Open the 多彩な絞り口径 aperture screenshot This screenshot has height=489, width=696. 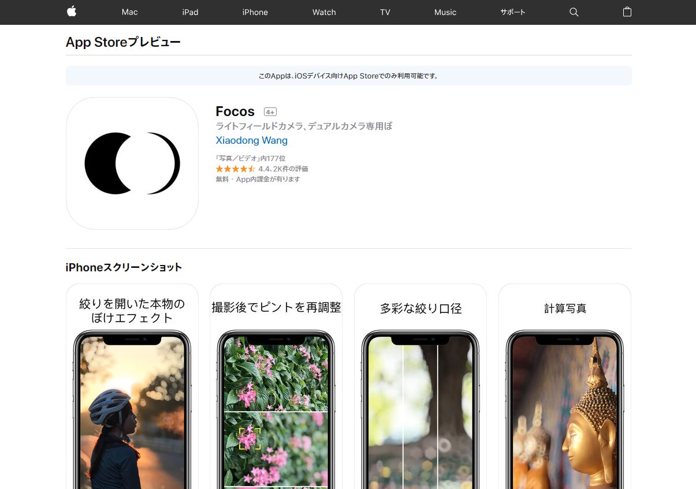click(420, 393)
